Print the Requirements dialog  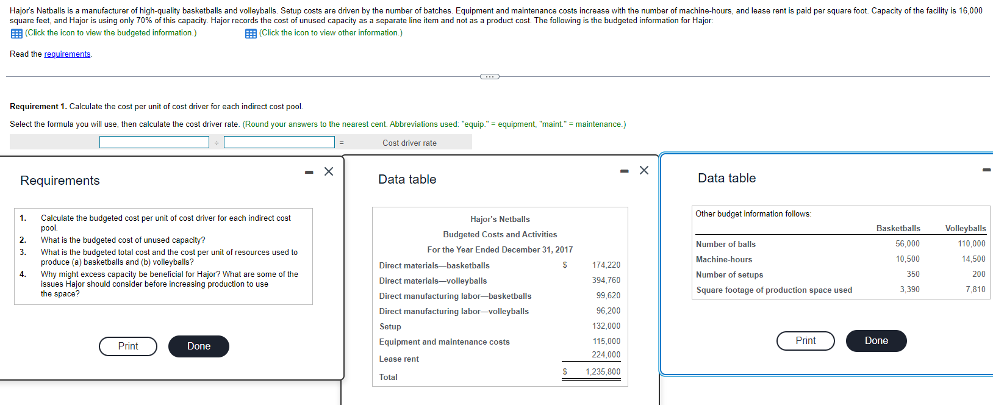(x=128, y=346)
